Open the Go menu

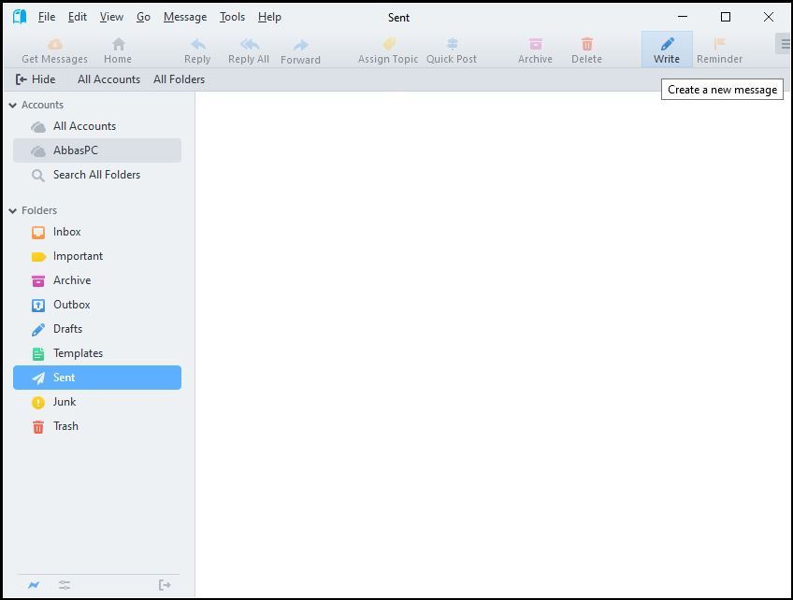click(143, 17)
